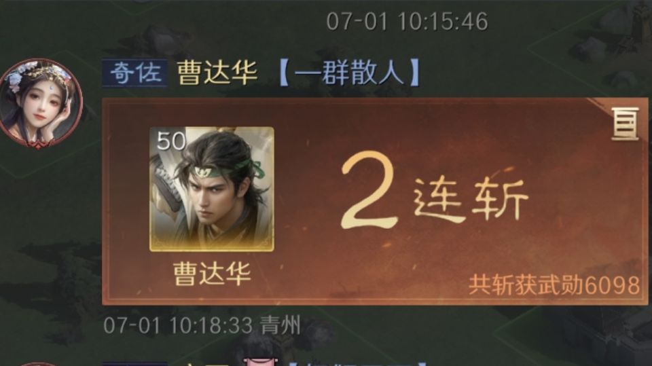The width and height of the screenshot is (652, 366).
Task: Click the cut-off alliance tag at bottom
Action: pos(358,364)
